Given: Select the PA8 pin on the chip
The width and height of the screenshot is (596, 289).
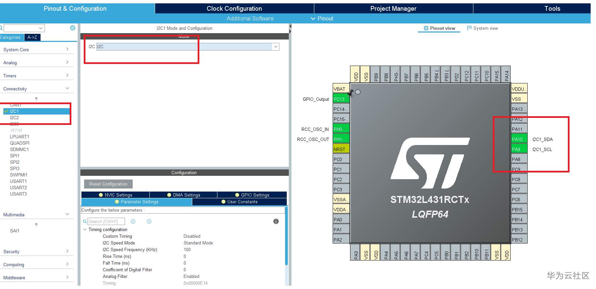Looking at the screenshot, I should tap(519, 159).
